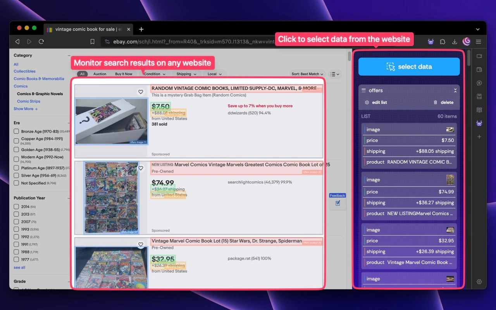Image resolution: width=496 pixels, height=310 pixels.
Task: Select the All filter tab
Action: 82,74
